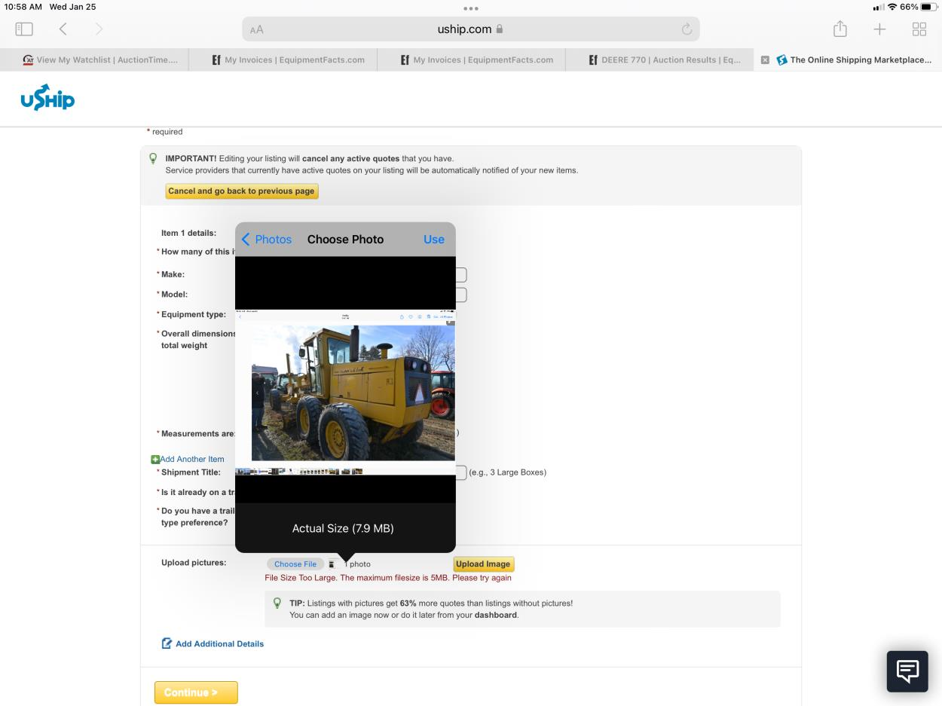The width and height of the screenshot is (942, 706).
Task: Close the uShip tab with its X
Action: click(765, 60)
